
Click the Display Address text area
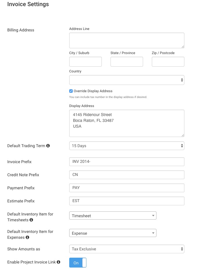coord(127,123)
